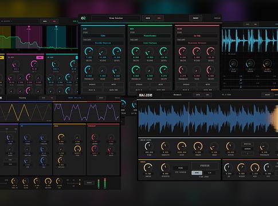The image size is (278, 206).
Task: Open the cyan Low band variant dropdown
Action: (103, 43)
